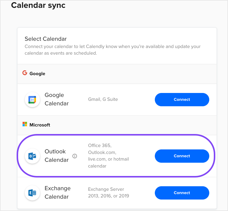The width and height of the screenshot is (228, 211).
Task: Click the Google "G" logo icon
Action: 25,73
